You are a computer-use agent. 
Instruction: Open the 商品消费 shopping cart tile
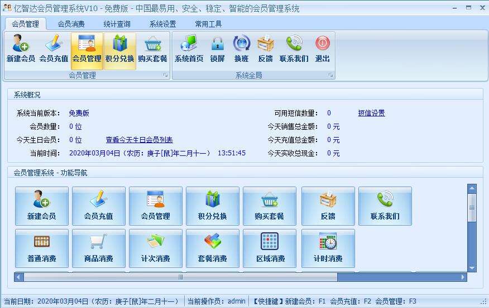pos(99,248)
